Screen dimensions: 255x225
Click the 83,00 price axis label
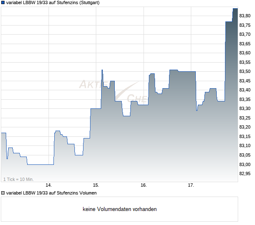point(245,164)
